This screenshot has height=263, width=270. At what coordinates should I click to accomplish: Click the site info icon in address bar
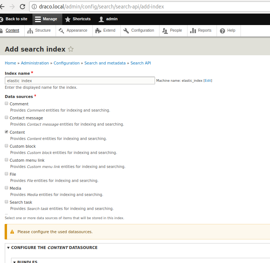point(34,7)
